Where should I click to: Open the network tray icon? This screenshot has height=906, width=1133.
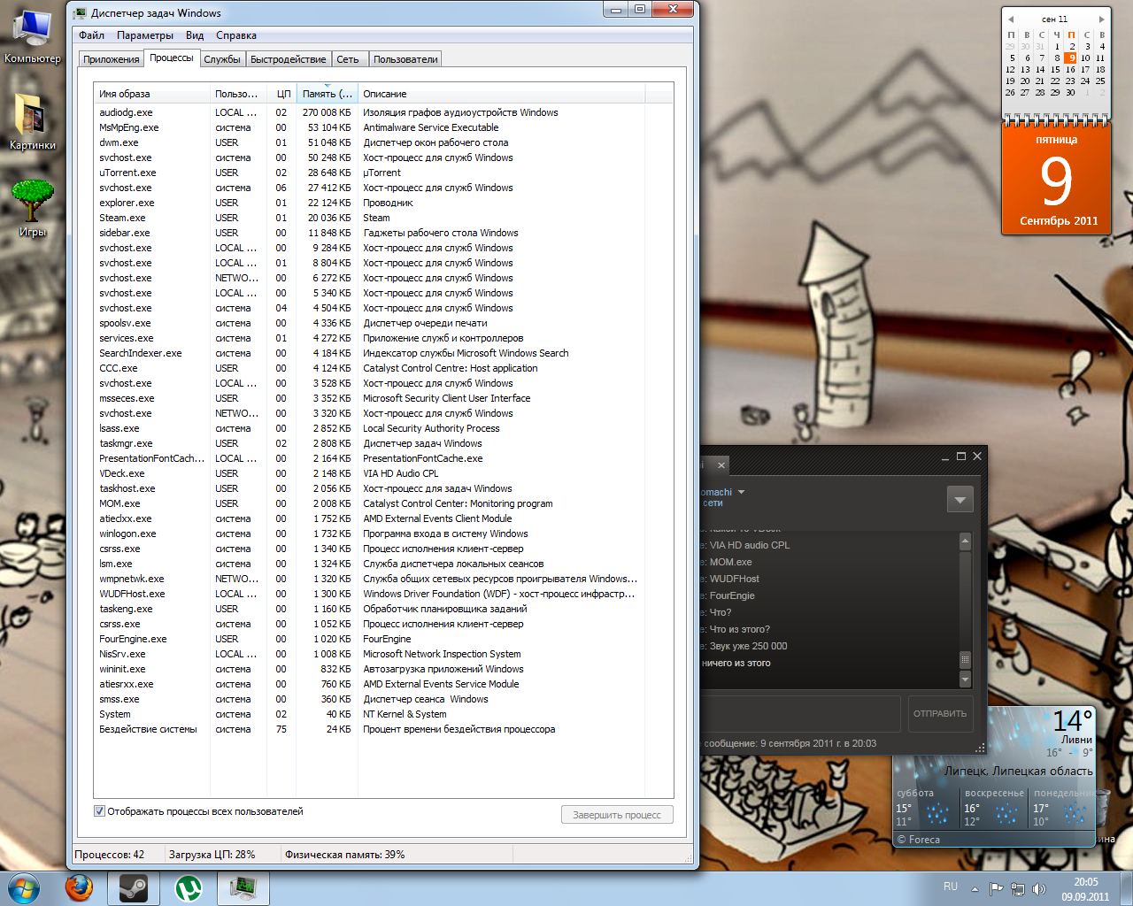[1018, 888]
